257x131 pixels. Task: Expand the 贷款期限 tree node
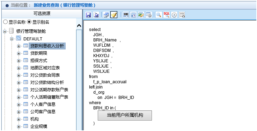pyautogui.click(x=19, y=53)
